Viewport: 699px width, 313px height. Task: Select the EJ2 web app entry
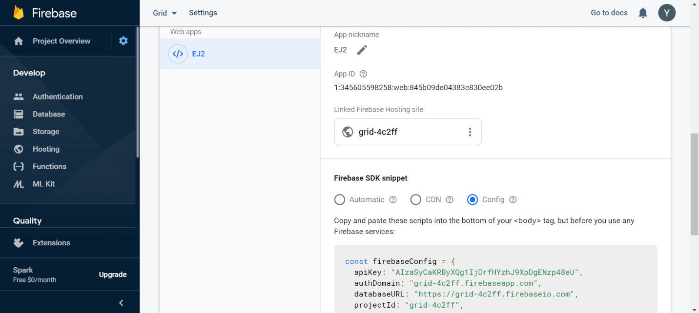(x=240, y=54)
